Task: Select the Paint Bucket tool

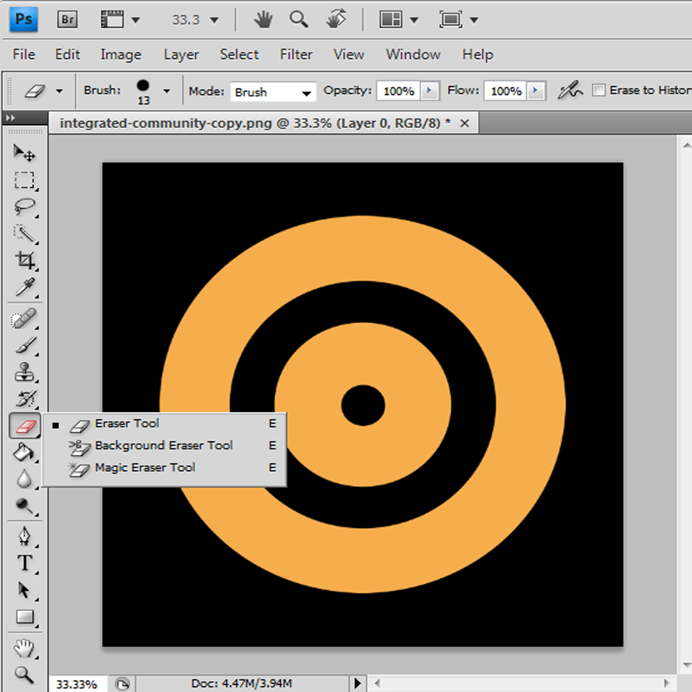Action: (x=24, y=452)
